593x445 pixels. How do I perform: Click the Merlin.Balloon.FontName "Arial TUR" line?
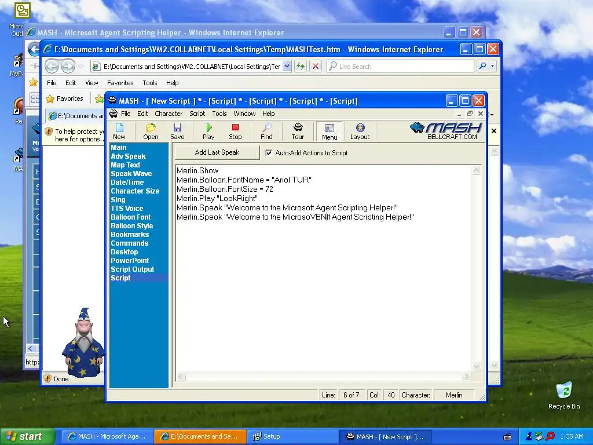pyautogui.click(x=244, y=180)
